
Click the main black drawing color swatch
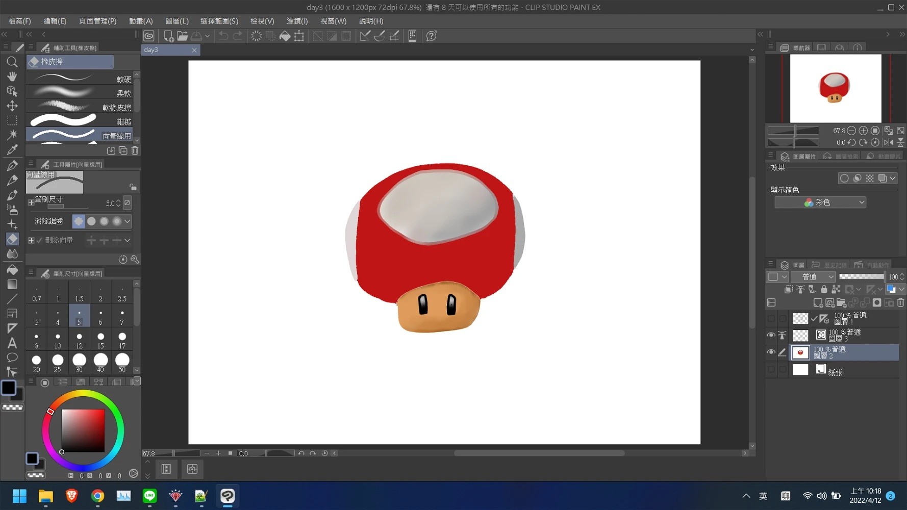9,388
